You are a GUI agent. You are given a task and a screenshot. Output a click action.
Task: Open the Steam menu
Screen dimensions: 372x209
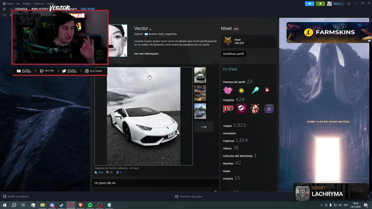[8, 3]
